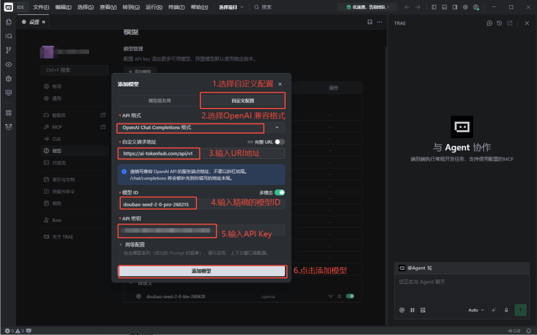
Task: Switch to the 自定义配置 tab
Action: (x=243, y=101)
